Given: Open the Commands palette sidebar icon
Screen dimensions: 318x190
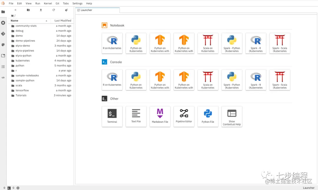Looking at the screenshot, I should (3, 45).
